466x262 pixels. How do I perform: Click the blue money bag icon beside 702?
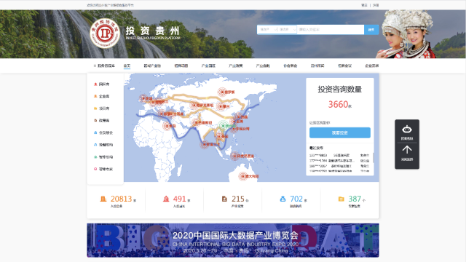(x=283, y=199)
